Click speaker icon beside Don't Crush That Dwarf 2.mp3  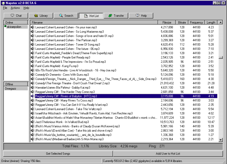[33, 83]
